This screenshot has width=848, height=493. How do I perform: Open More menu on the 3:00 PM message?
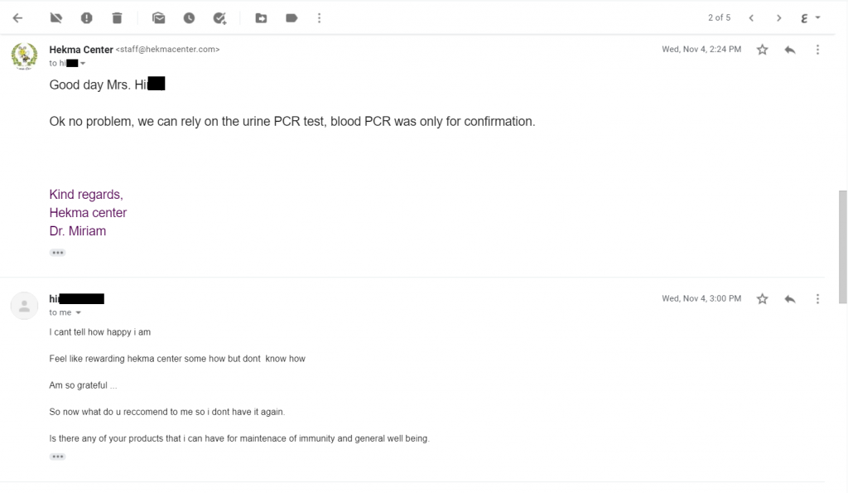tap(817, 298)
